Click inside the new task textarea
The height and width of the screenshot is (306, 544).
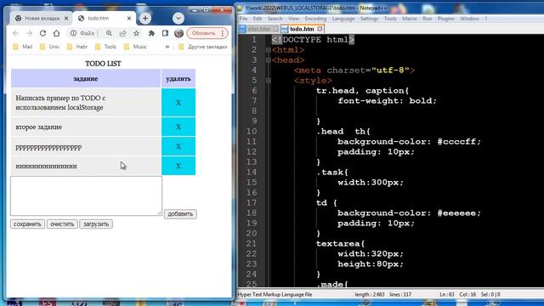pyautogui.click(x=86, y=195)
